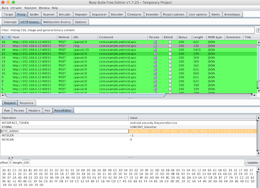This screenshot has width=260, height=188.
Task: Open the Alerts tab
Action: point(215,15)
